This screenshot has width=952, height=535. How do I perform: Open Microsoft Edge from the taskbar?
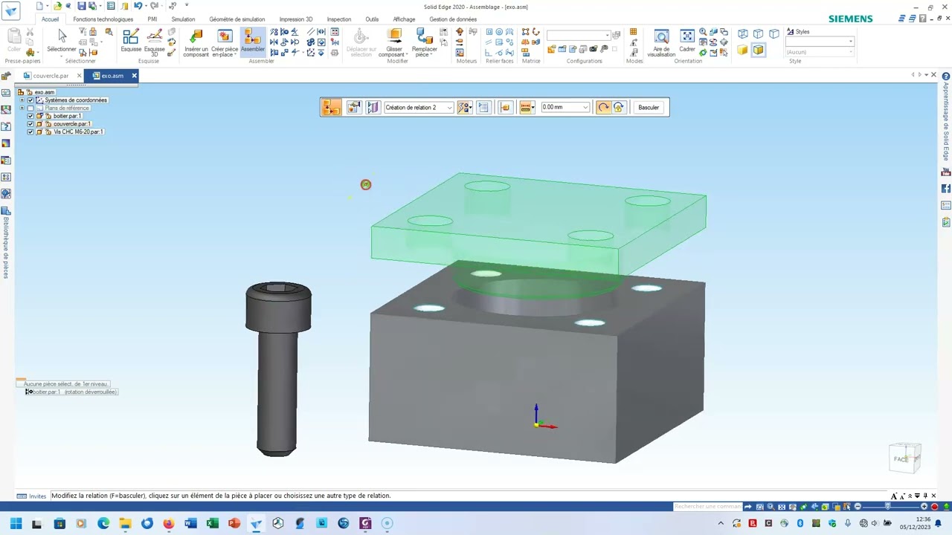103,523
